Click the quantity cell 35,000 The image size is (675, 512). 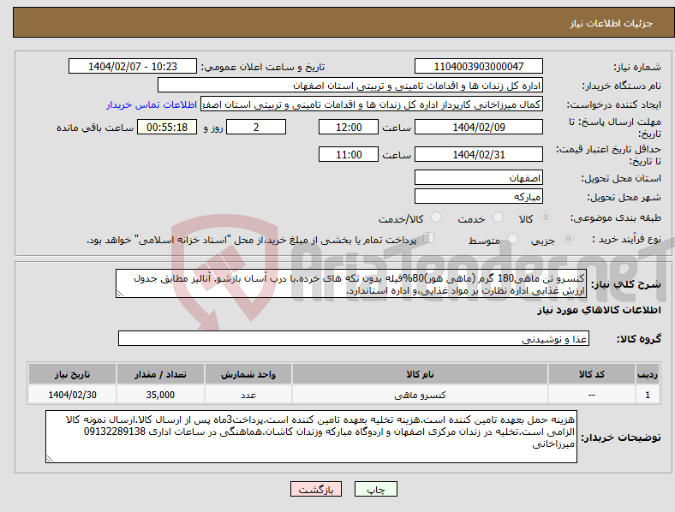160,395
